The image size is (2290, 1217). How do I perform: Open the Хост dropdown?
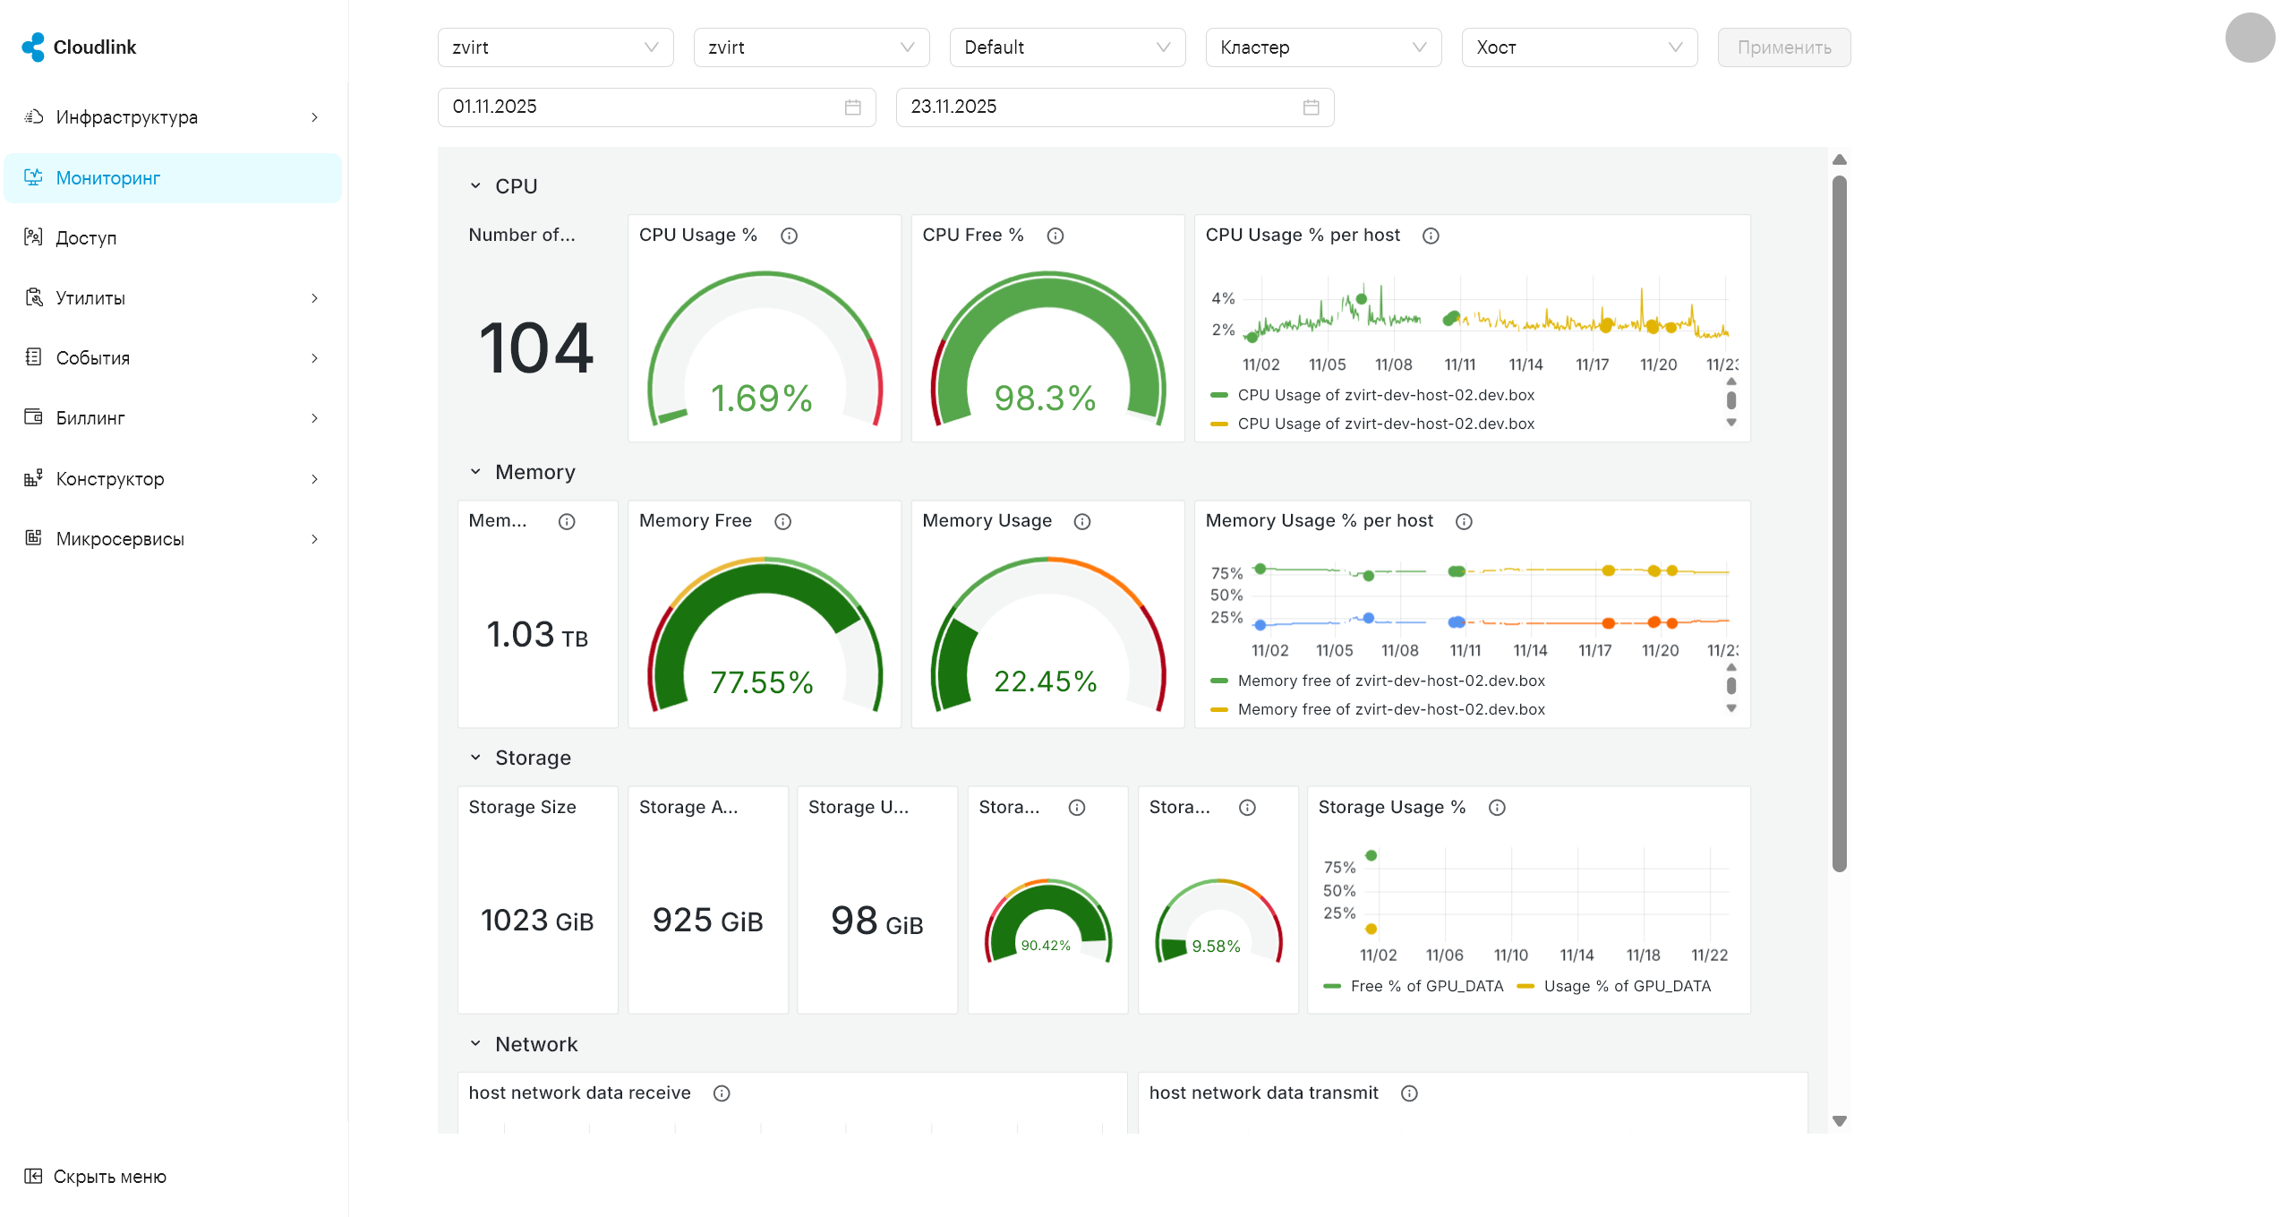point(1579,47)
